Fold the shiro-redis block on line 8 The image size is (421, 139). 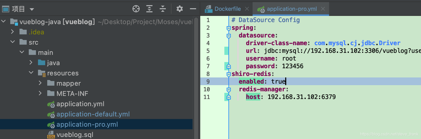(x=229, y=74)
